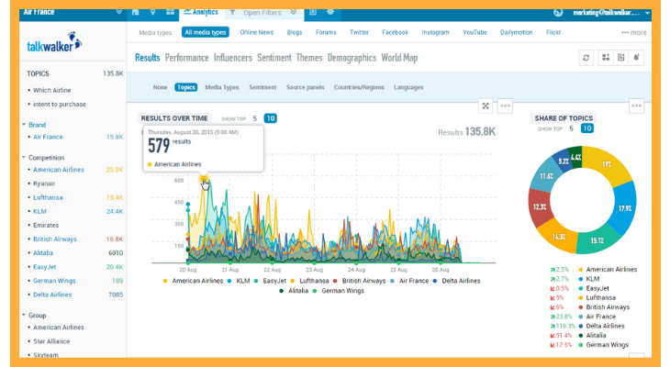This screenshot has height=367, width=670.
Task: Select the British Airways topic
Action: [55, 239]
